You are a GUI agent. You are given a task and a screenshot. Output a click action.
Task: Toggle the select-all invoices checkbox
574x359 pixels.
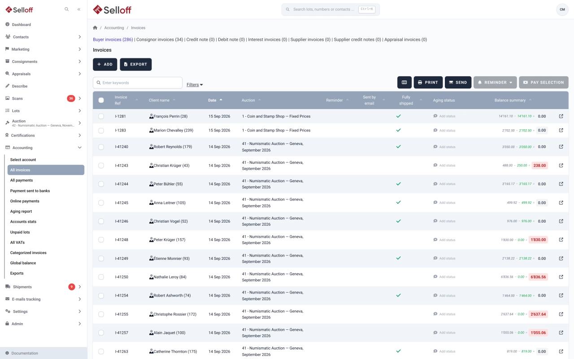click(101, 100)
